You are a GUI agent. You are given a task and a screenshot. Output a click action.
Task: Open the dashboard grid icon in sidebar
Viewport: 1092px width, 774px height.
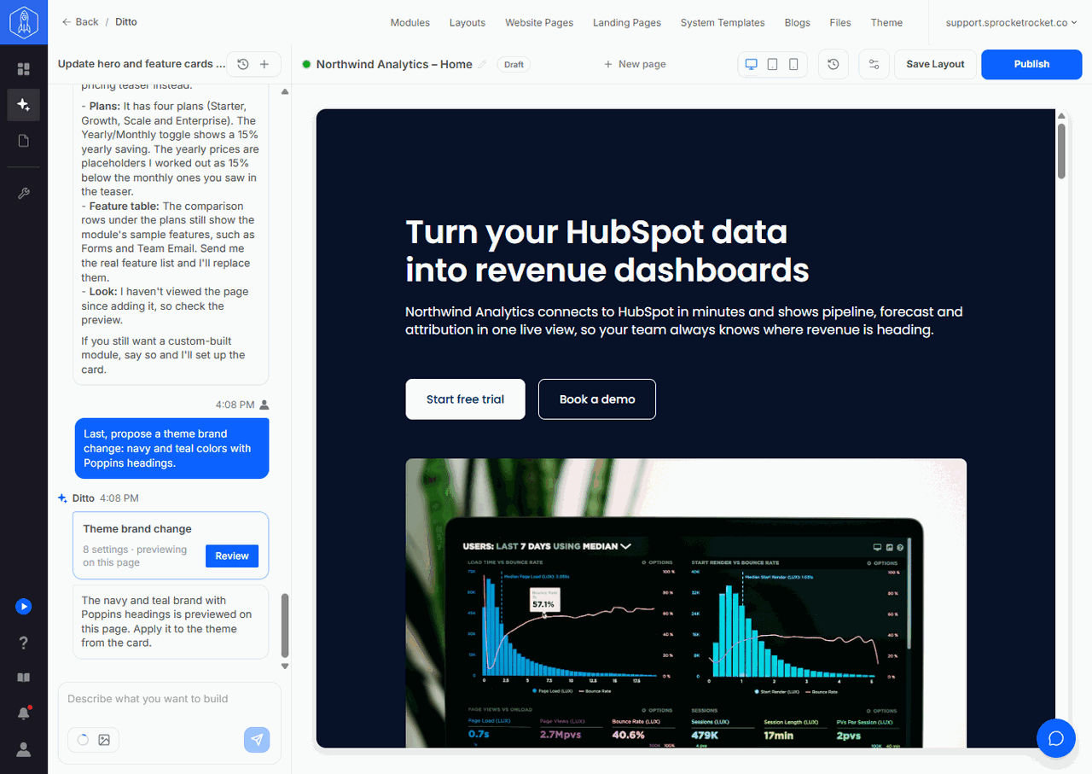pyautogui.click(x=24, y=69)
